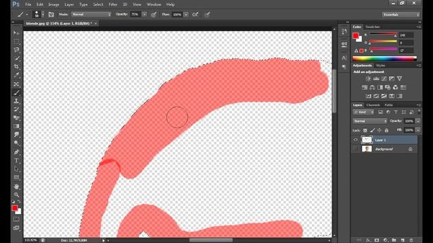Select the Clone Stamp tool
The width and height of the screenshot is (433, 243).
pos(16,101)
